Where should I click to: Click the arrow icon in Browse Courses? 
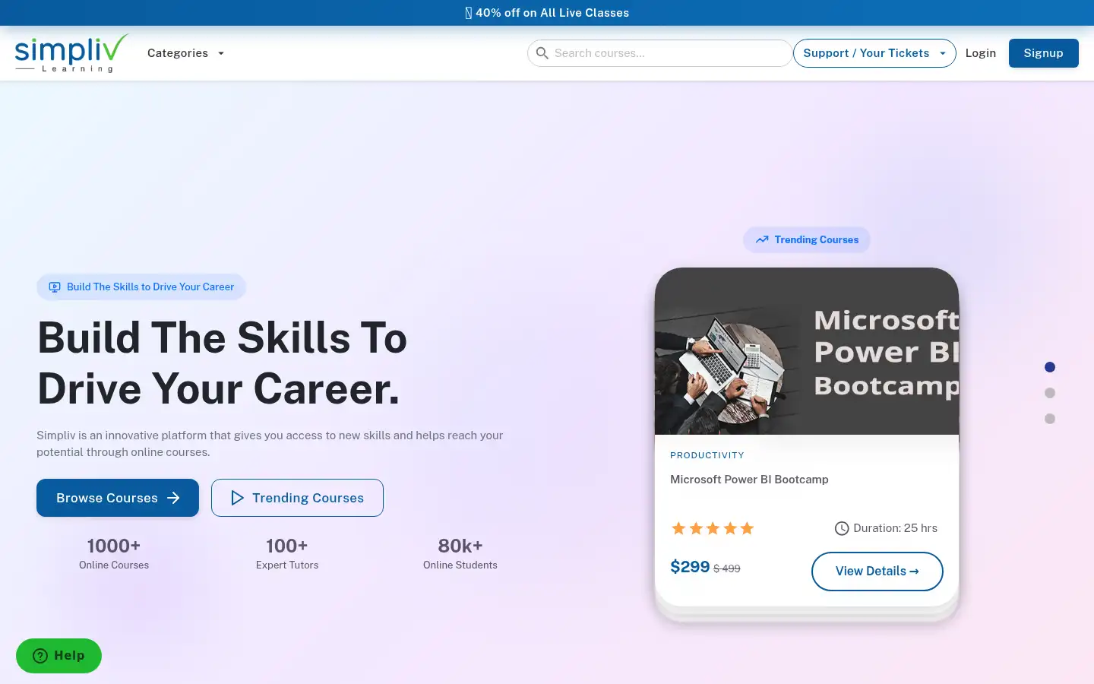(x=173, y=498)
